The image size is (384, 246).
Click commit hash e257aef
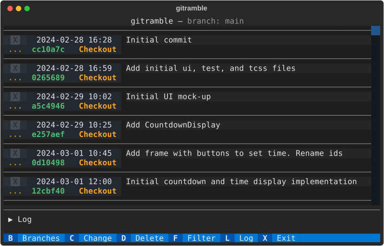pos(48,135)
